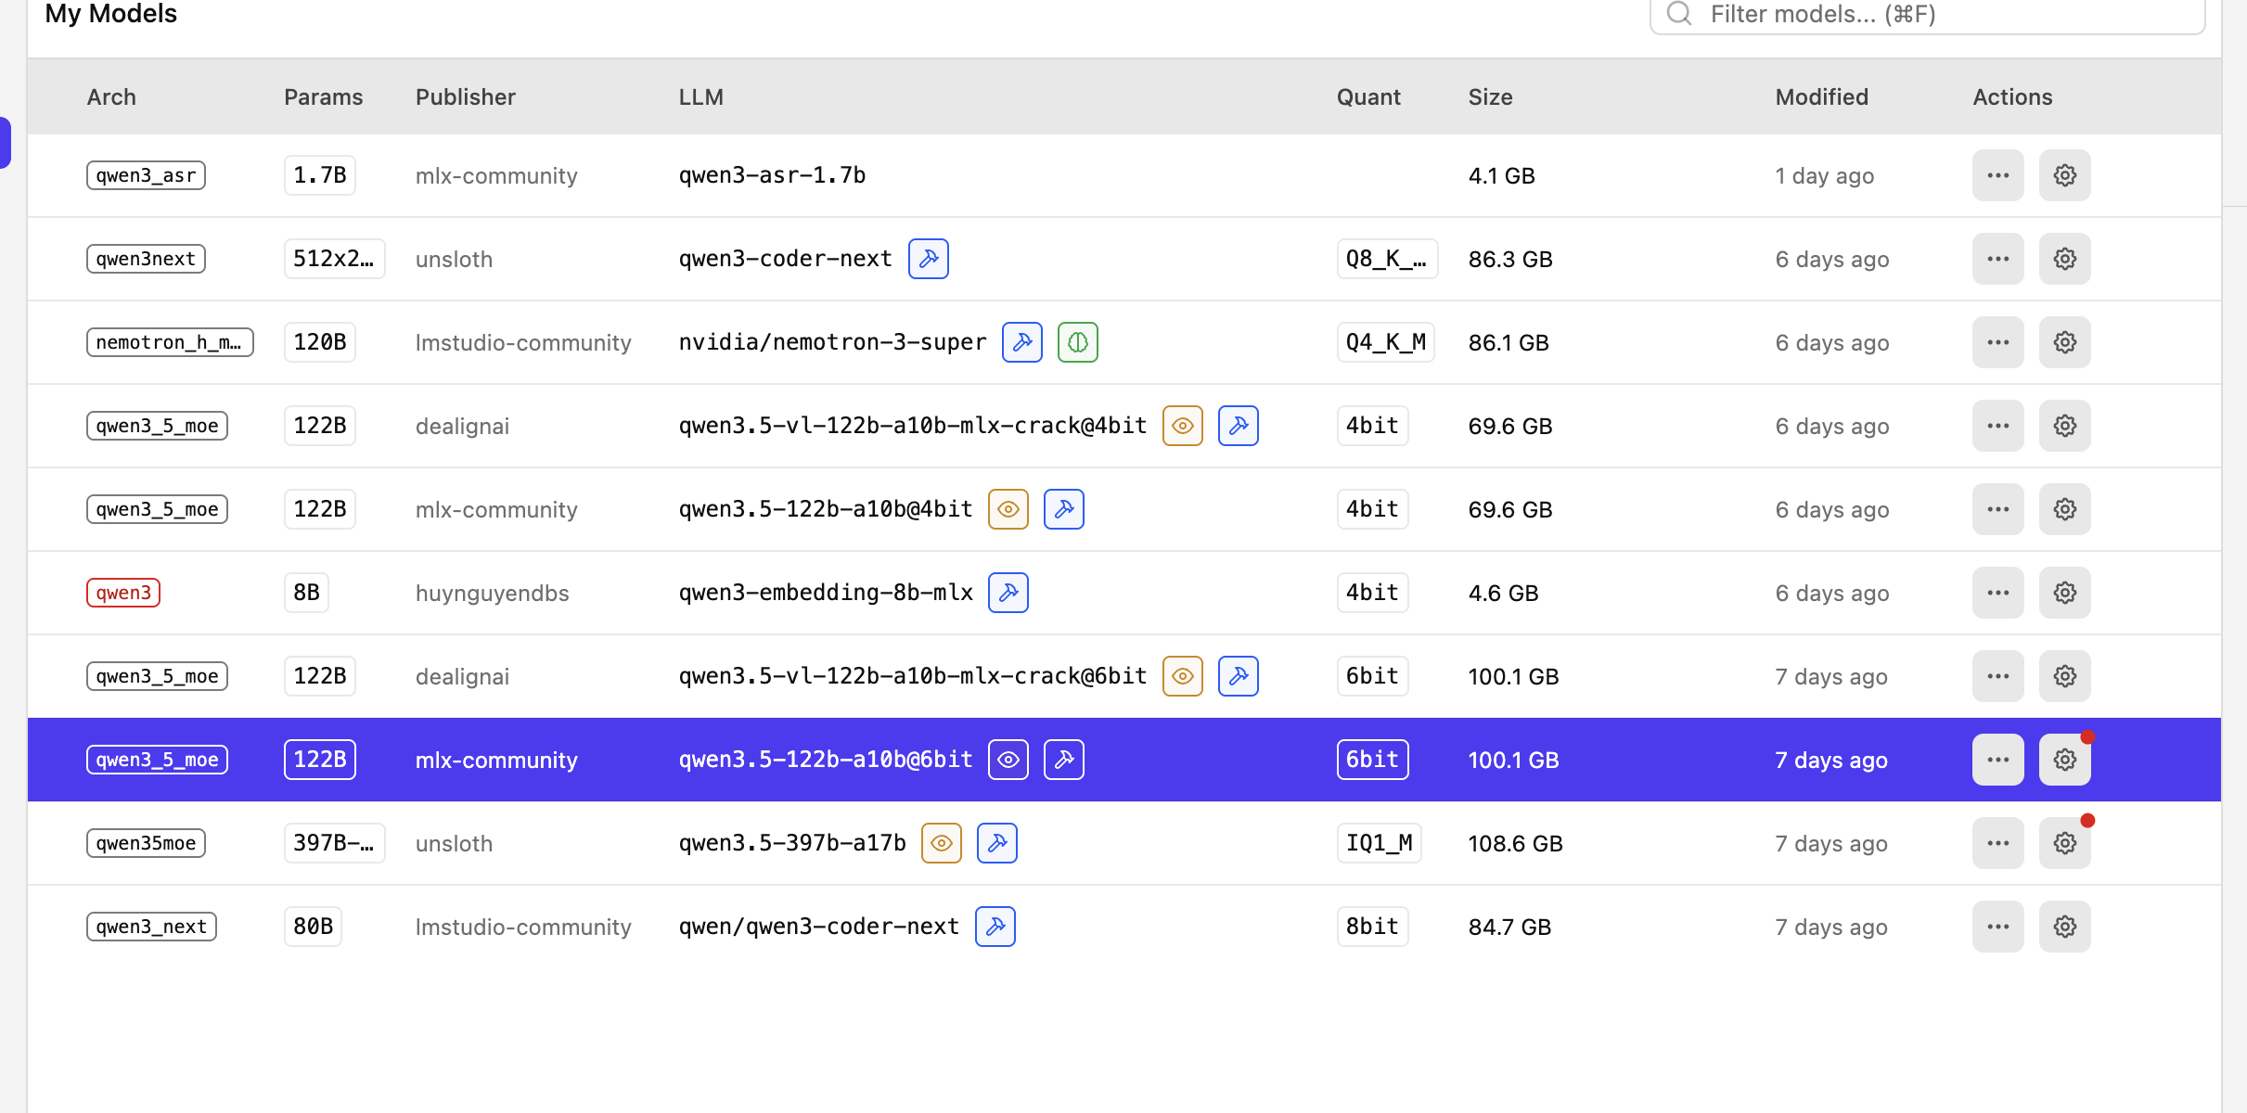Click vision eye icon for qwen3.5-vl-122b-a10b-mlx-crack@6bit
This screenshot has width=2247, height=1113.
(1182, 676)
